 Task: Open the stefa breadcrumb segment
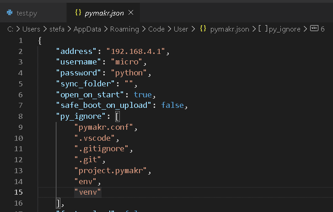57,29
